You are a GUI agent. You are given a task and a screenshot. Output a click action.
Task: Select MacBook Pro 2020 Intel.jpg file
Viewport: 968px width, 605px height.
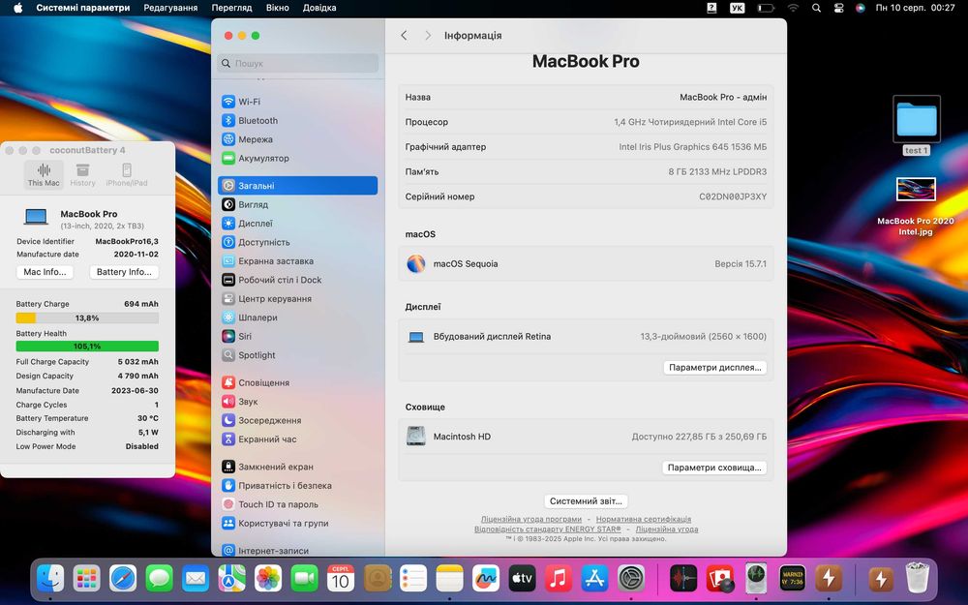coord(916,207)
